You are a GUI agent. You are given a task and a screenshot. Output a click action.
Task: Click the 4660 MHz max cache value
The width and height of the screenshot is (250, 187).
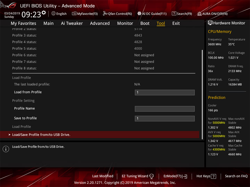[235, 154]
